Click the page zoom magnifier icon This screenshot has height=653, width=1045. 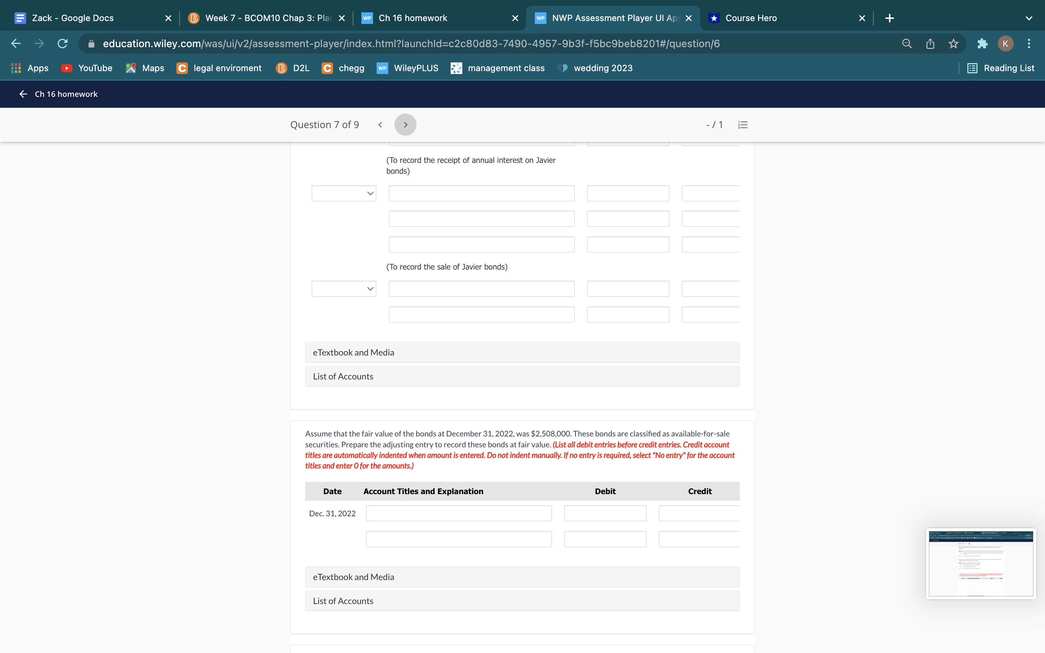pyautogui.click(x=907, y=44)
